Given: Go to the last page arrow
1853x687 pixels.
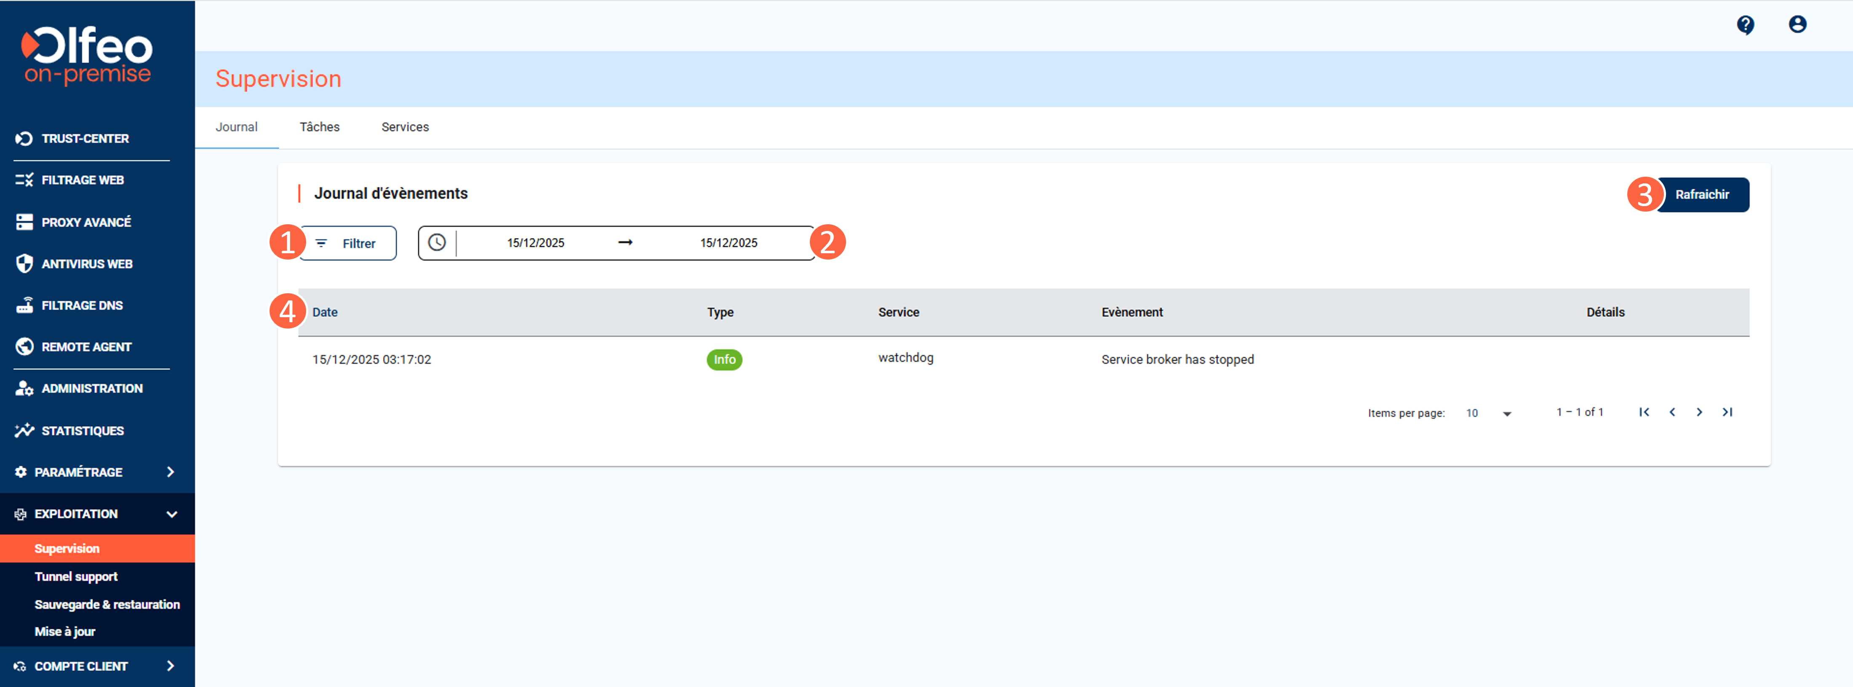Looking at the screenshot, I should pyautogui.click(x=1727, y=412).
